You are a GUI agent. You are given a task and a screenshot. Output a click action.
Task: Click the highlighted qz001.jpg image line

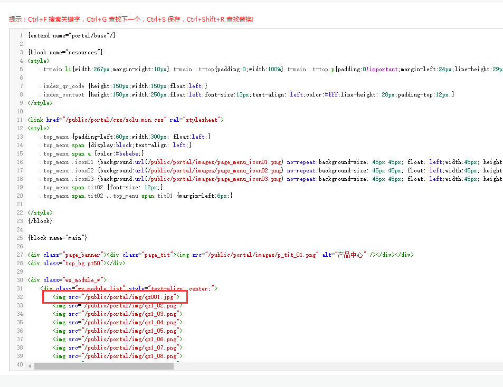pyautogui.click(x=116, y=297)
